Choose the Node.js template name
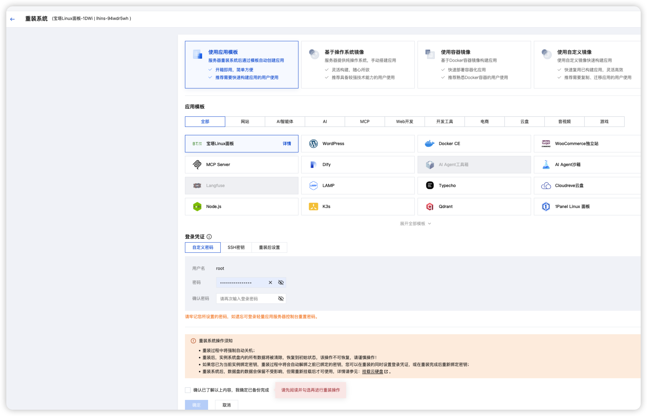Viewport: 647px width, 416px height. click(x=214, y=207)
